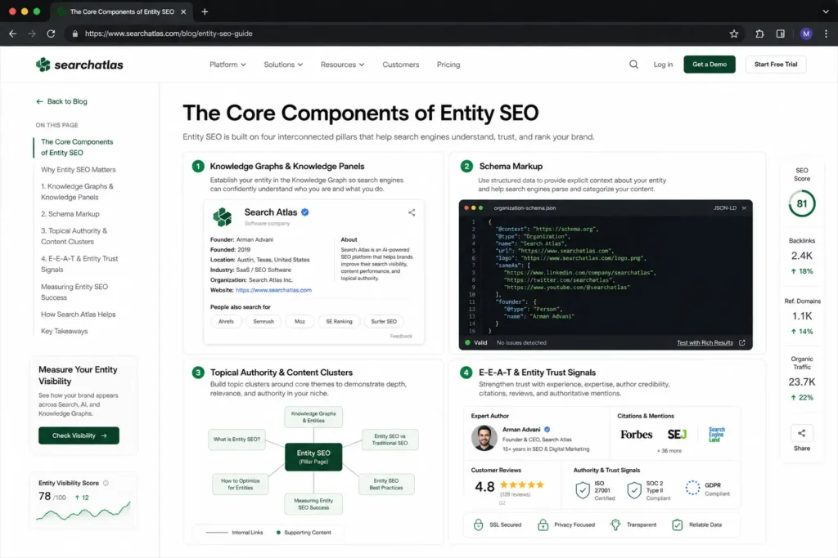This screenshot has width=838, height=558.
Task: Expand the Resources dropdown menu
Action: (342, 65)
